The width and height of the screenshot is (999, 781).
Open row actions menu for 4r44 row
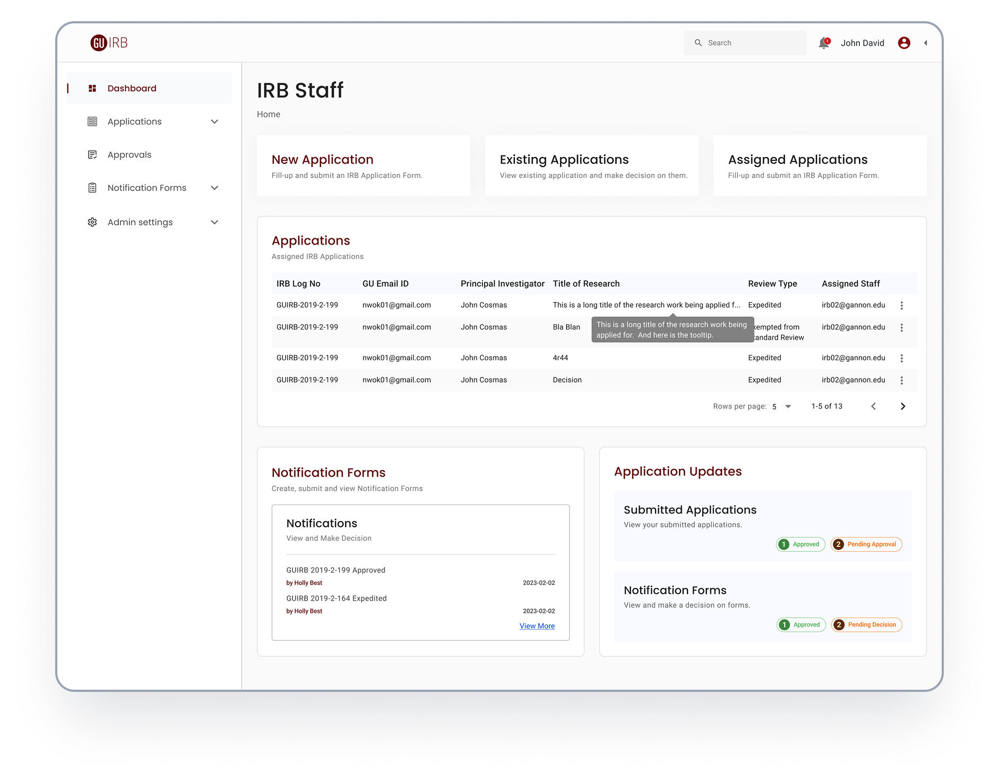pos(902,359)
